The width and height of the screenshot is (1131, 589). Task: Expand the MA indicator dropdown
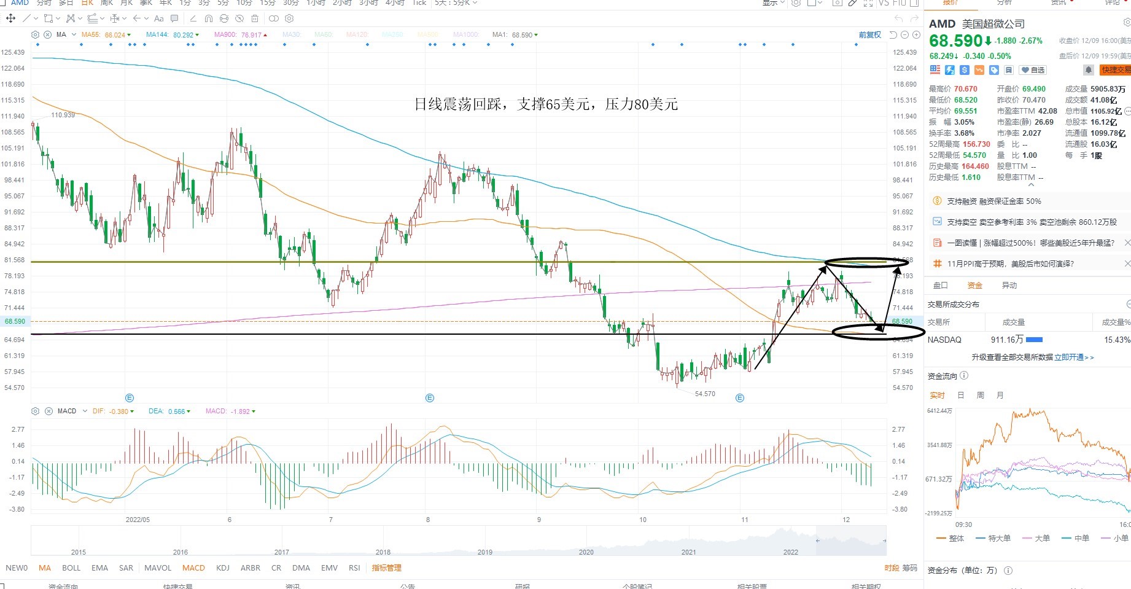click(74, 34)
